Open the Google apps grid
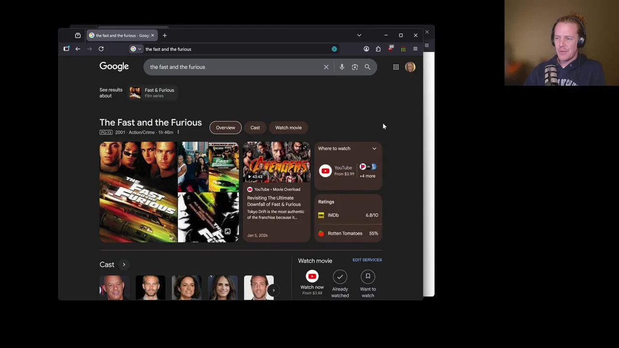 coord(396,67)
